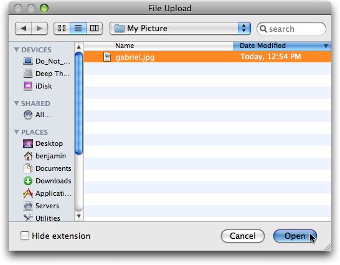340x265 pixels.
Task: Click the Applications icon in sidebar
Action: pyautogui.click(x=28, y=193)
